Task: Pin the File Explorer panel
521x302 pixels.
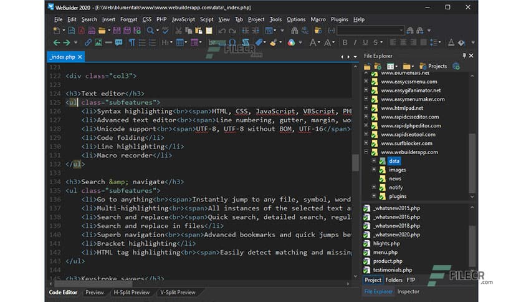Action: click(x=464, y=56)
